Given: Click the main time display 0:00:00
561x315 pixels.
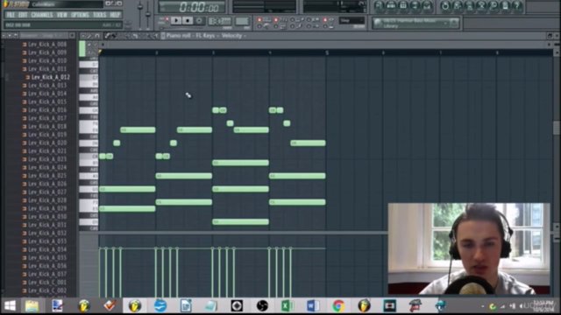Looking at the screenshot, I should tap(193, 7).
